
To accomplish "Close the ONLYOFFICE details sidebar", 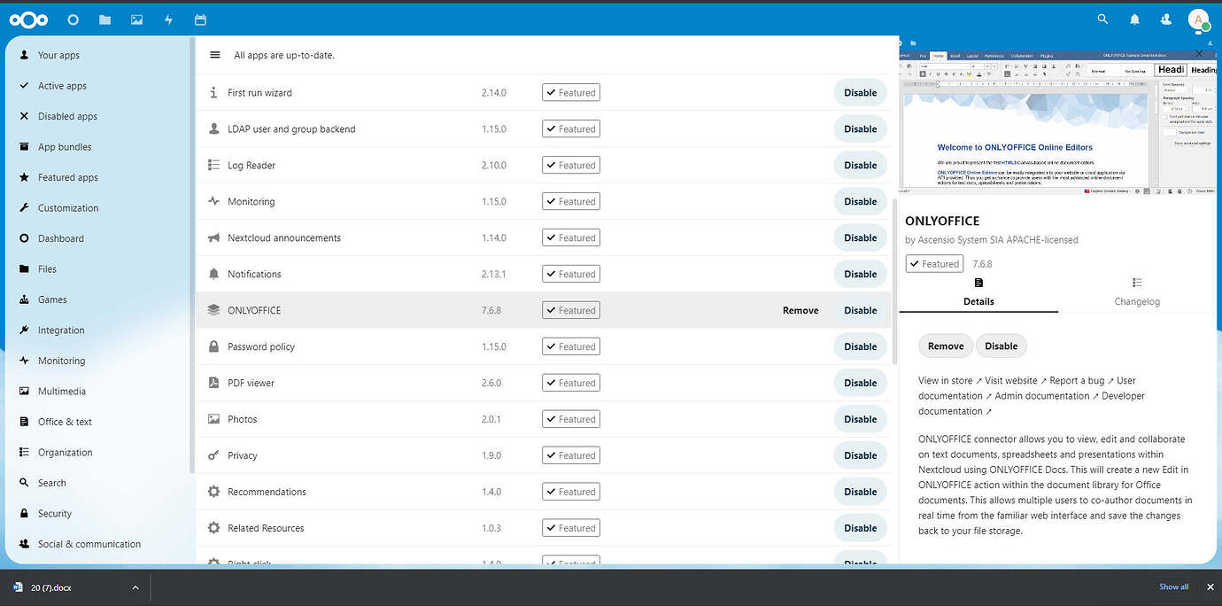I will pyautogui.click(x=1199, y=53).
